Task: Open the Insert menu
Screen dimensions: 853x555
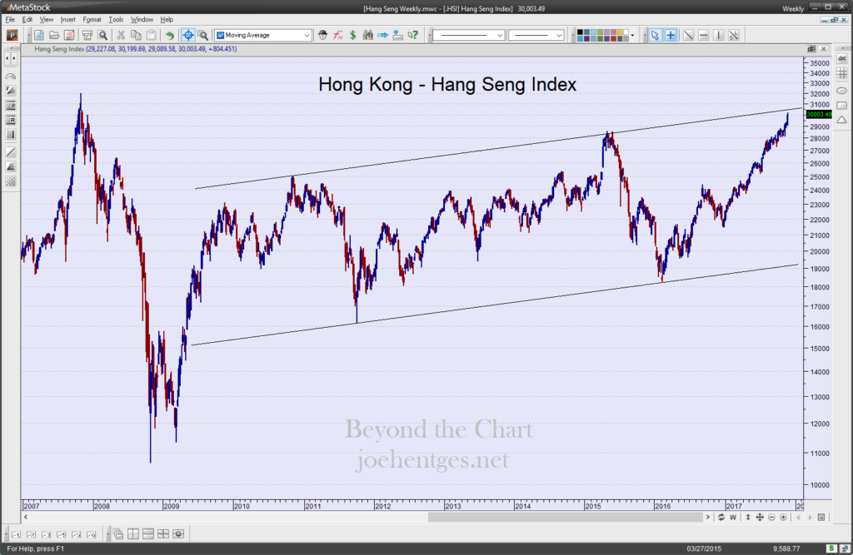Action: coord(68,20)
